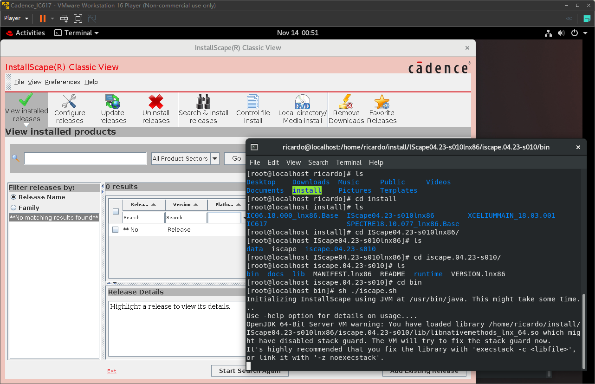595x384 pixels.
Task: Open View installed releases in InstallScape
Action: [26, 109]
